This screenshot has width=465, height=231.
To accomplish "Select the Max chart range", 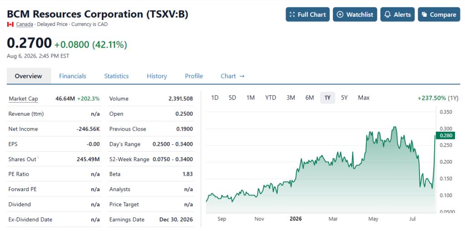I will (364, 98).
